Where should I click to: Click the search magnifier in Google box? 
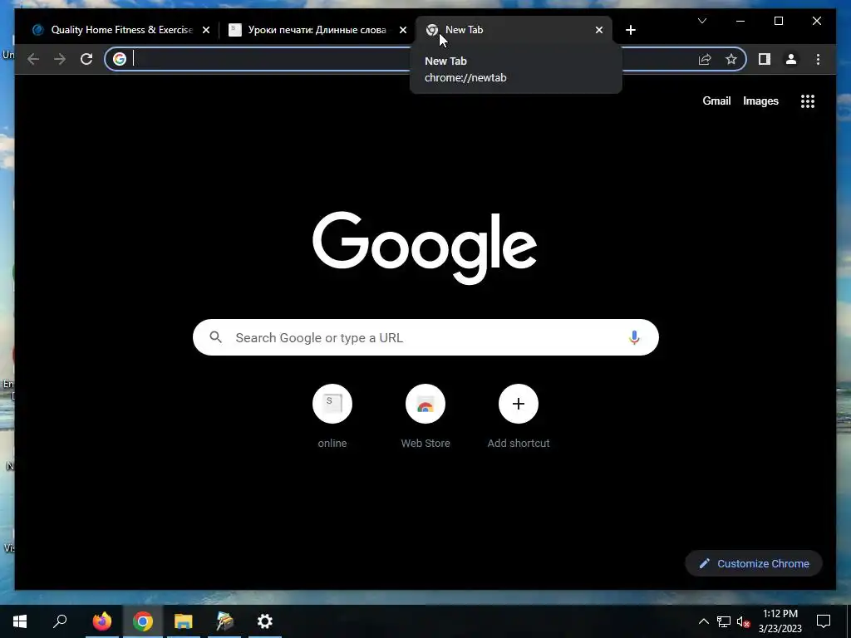tap(215, 337)
